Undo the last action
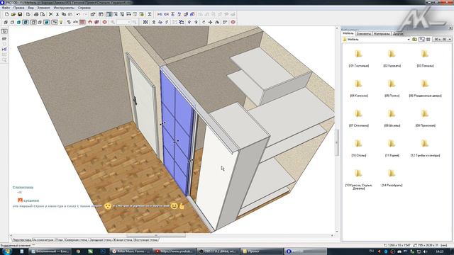The height and width of the screenshot is (255, 454). (78, 14)
